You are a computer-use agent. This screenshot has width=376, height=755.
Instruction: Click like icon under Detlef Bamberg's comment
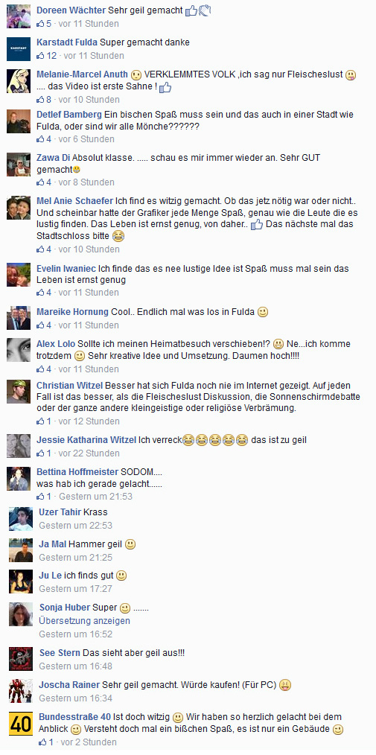click(40, 139)
